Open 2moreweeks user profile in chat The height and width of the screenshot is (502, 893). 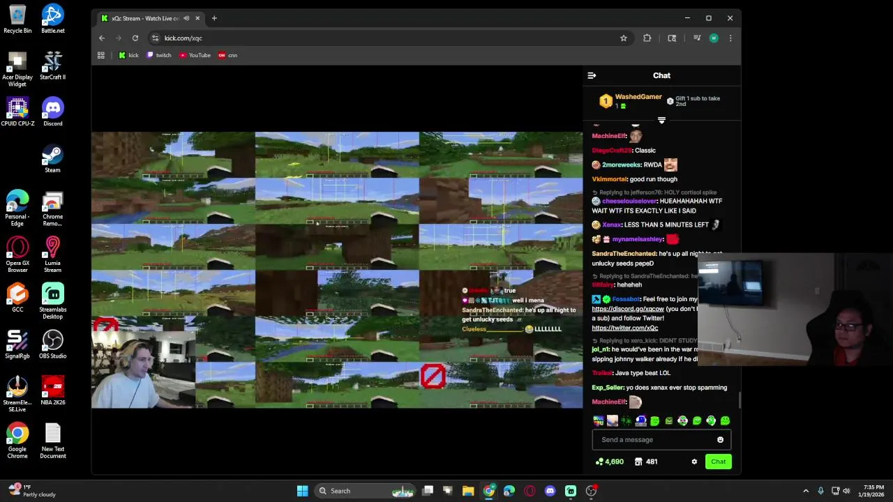pos(621,165)
